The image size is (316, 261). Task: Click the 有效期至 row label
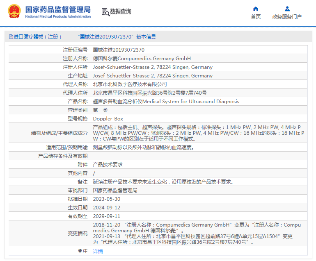(x=78, y=216)
